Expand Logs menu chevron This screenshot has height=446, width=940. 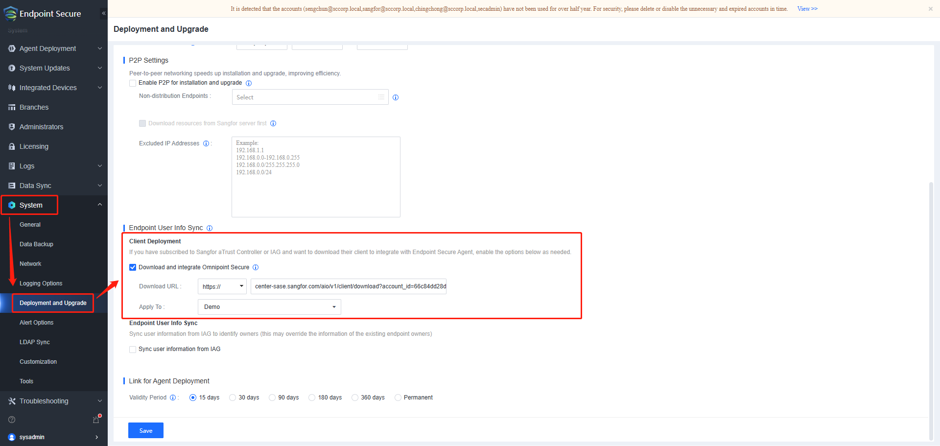click(100, 166)
